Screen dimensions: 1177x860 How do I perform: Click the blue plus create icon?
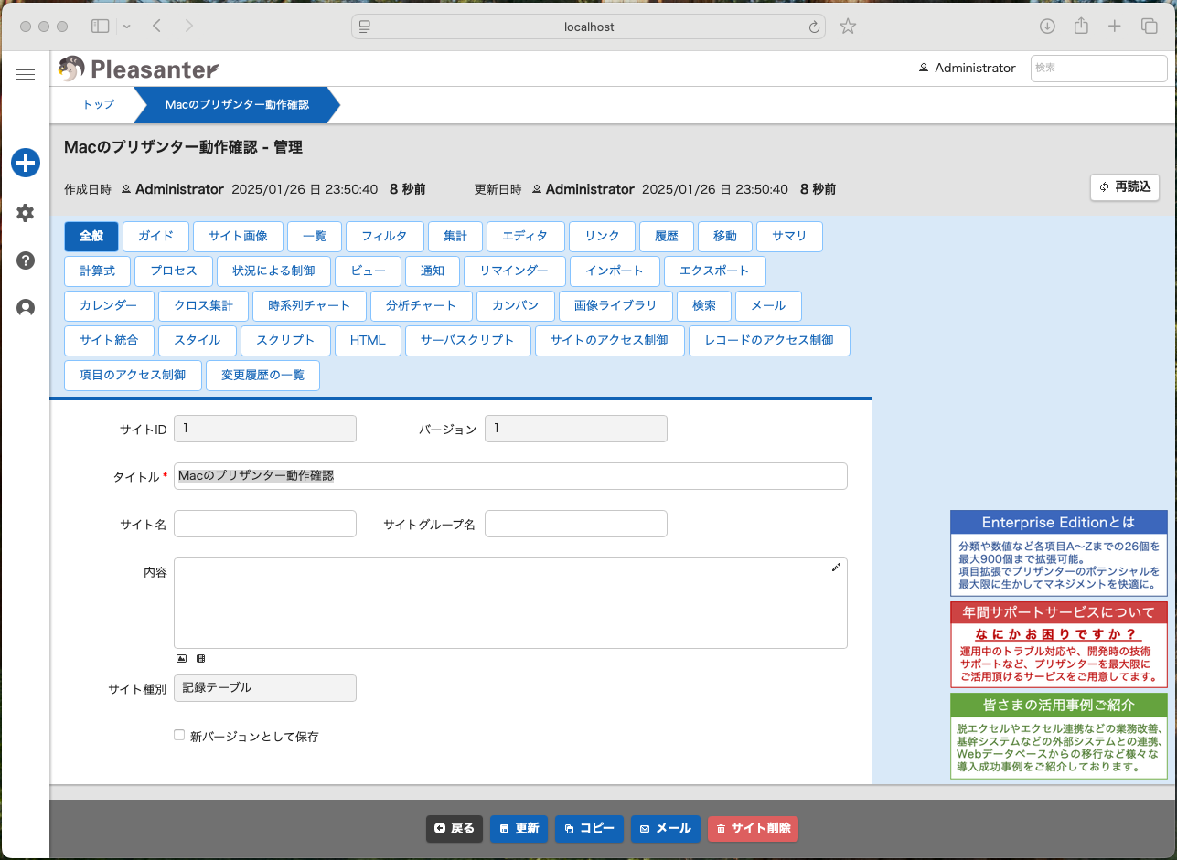pyautogui.click(x=25, y=163)
